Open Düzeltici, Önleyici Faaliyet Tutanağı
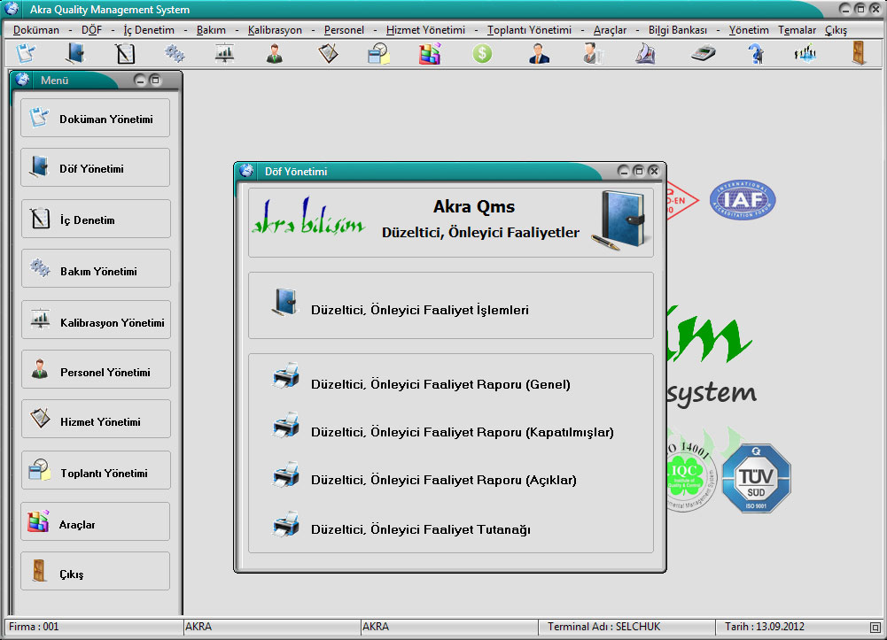This screenshot has width=887, height=640. coord(420,529)
